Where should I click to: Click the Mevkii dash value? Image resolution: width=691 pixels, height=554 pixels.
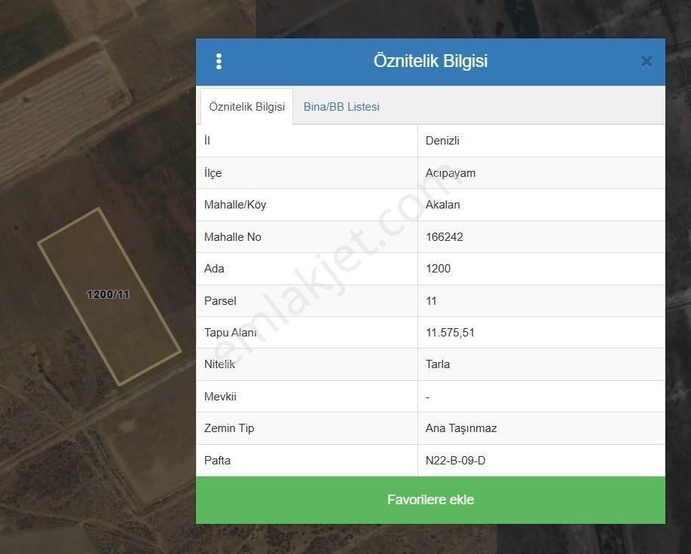(x=427, y=397)
